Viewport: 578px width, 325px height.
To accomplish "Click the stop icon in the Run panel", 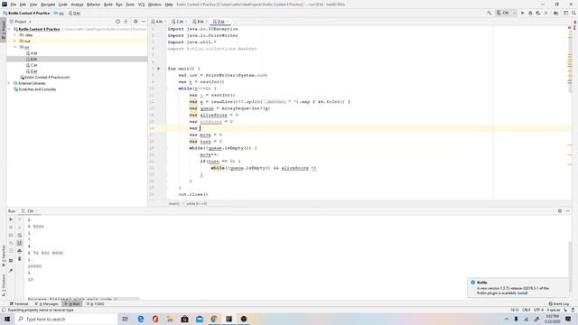I will 11,227.
